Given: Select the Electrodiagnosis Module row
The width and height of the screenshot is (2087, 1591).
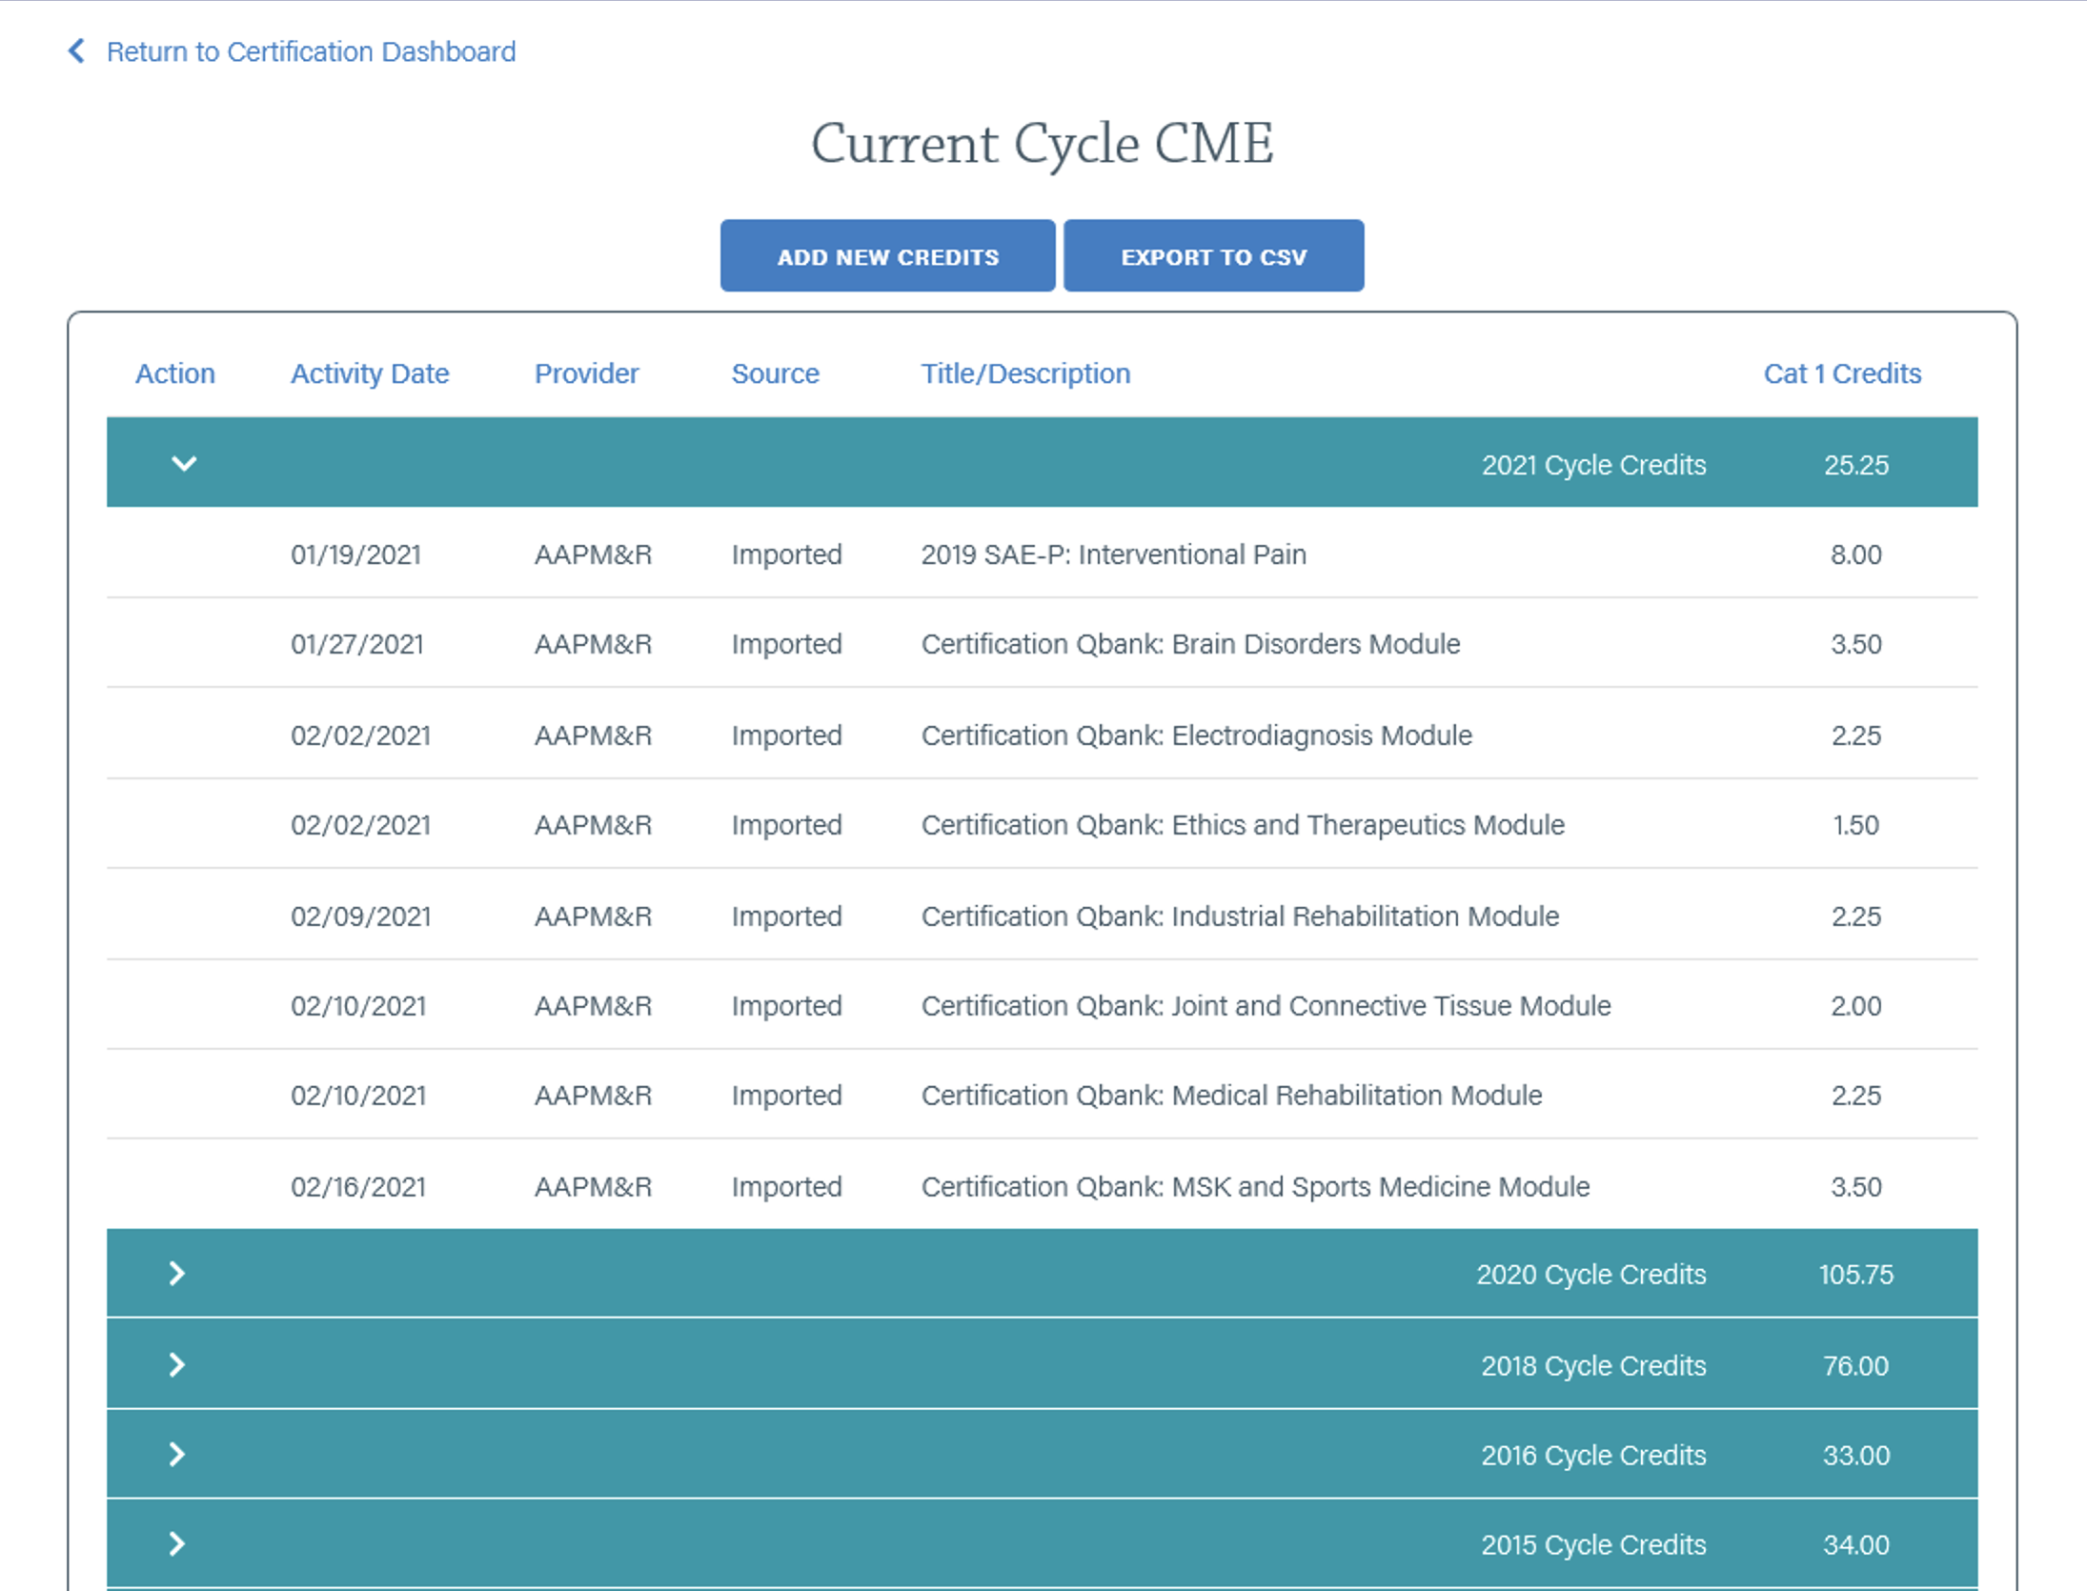Looking at the screenshot, I should click(1195, 735).
